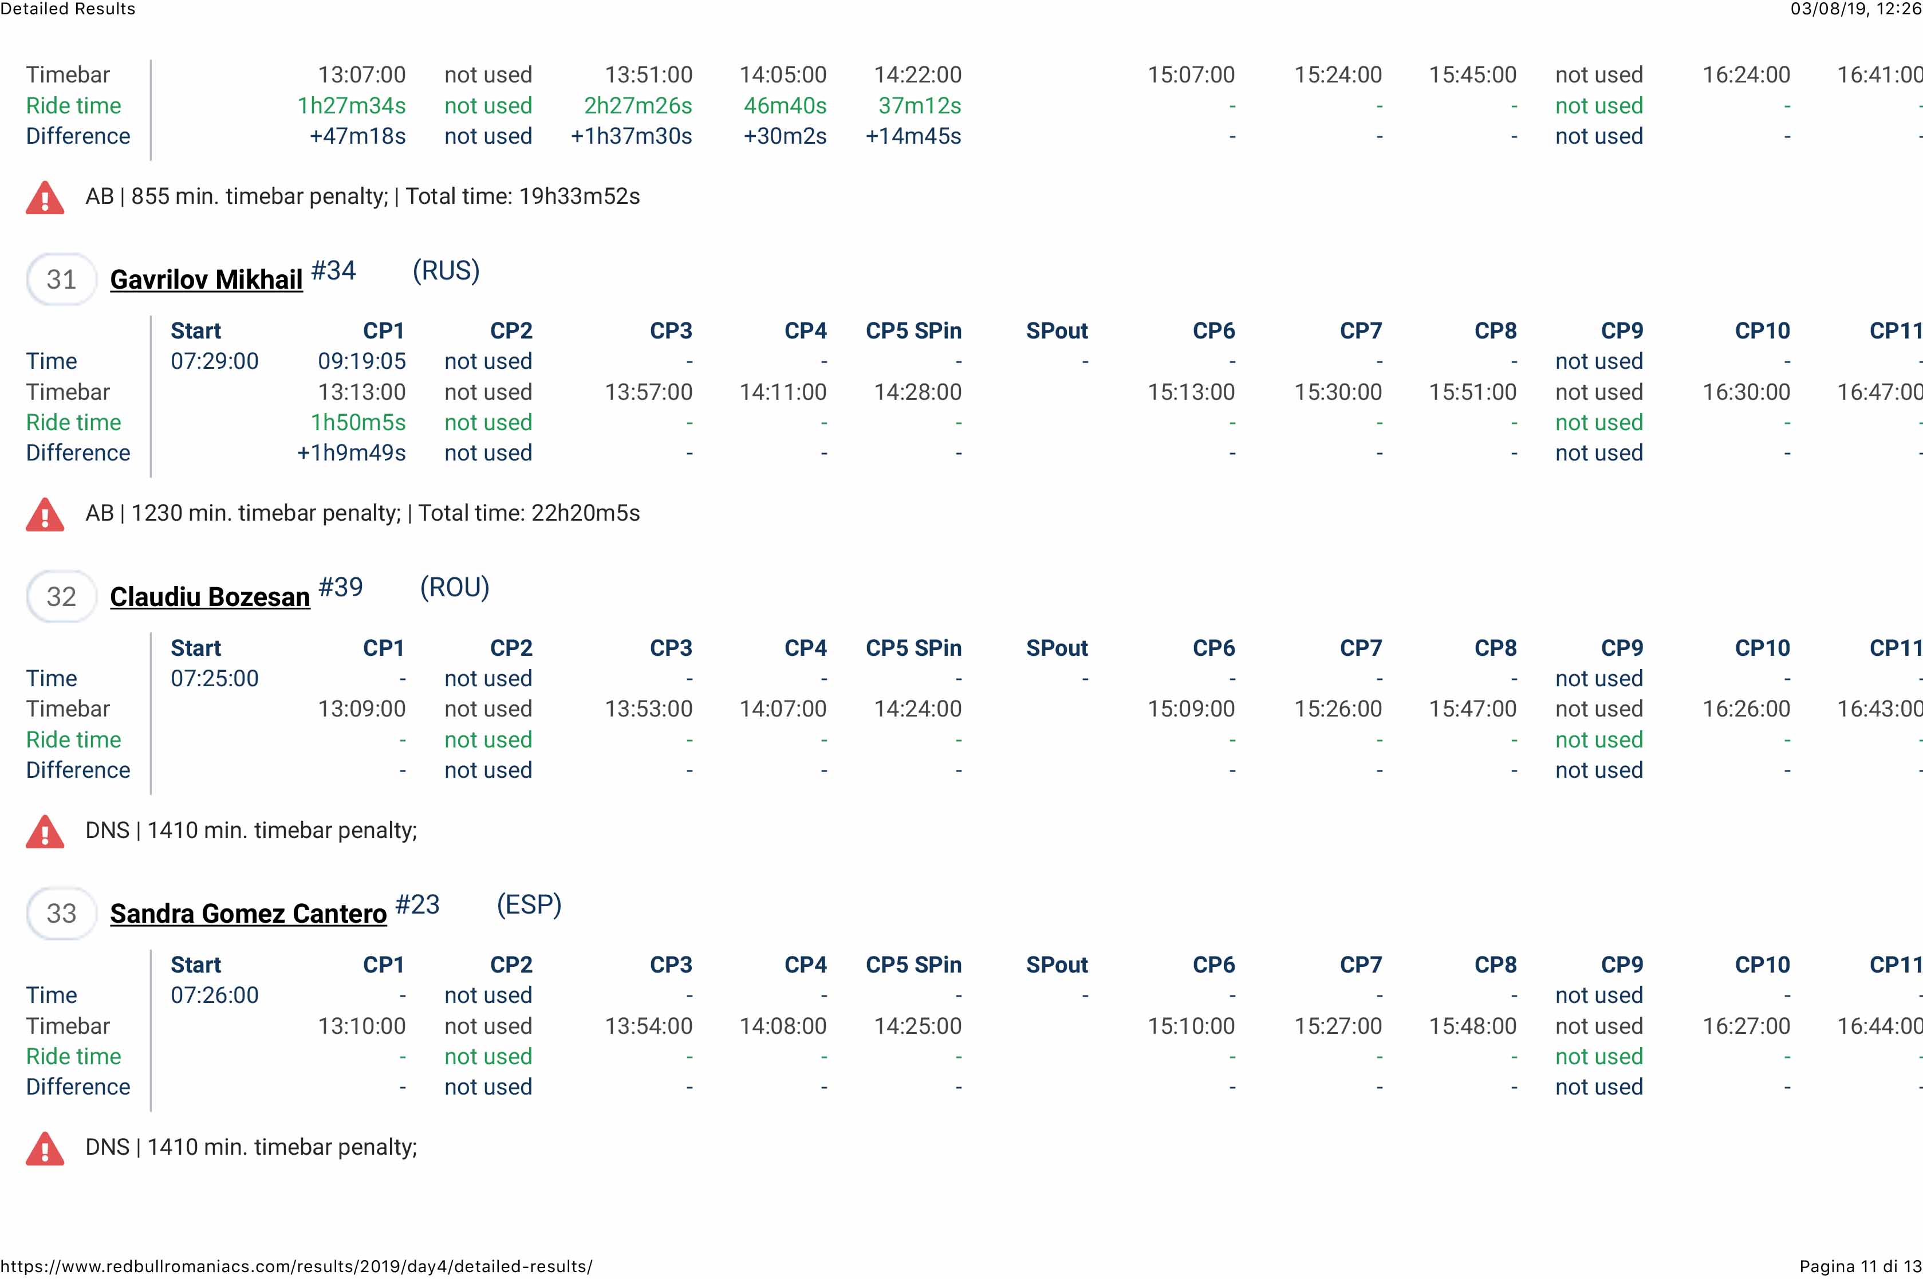Click Gavrilov Mikhail's CP1 time 09:19:05
Viewport: 1923px width, 1279px height.
(361, 361)
